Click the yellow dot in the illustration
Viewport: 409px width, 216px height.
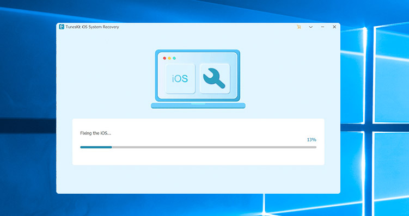[169, 58]
